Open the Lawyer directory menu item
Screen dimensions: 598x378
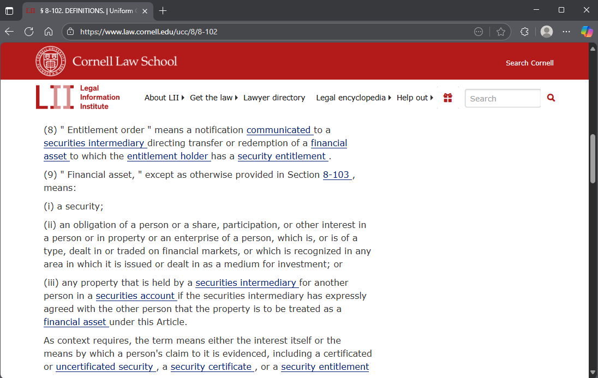pos(274,98)
